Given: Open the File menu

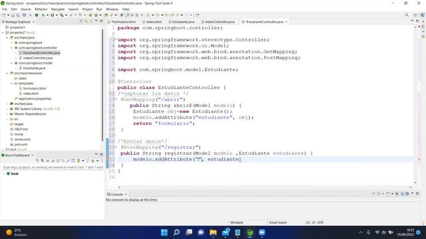Looking at the screenshot, I should (x=5, y=9).
